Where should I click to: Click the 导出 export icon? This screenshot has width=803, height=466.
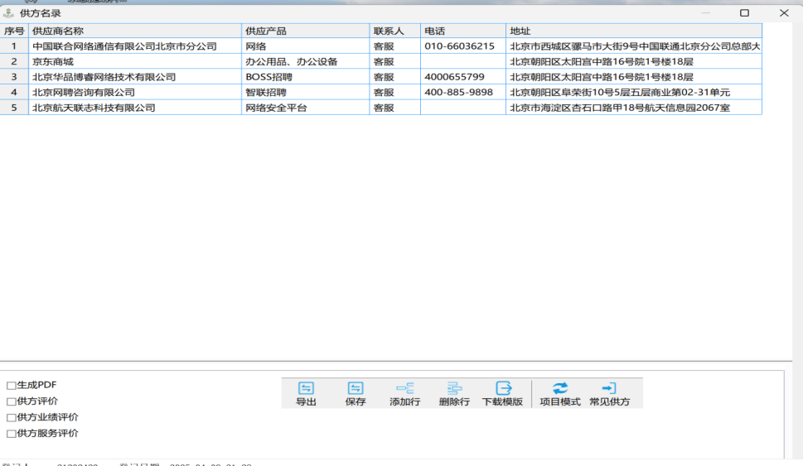coord(306,388)
